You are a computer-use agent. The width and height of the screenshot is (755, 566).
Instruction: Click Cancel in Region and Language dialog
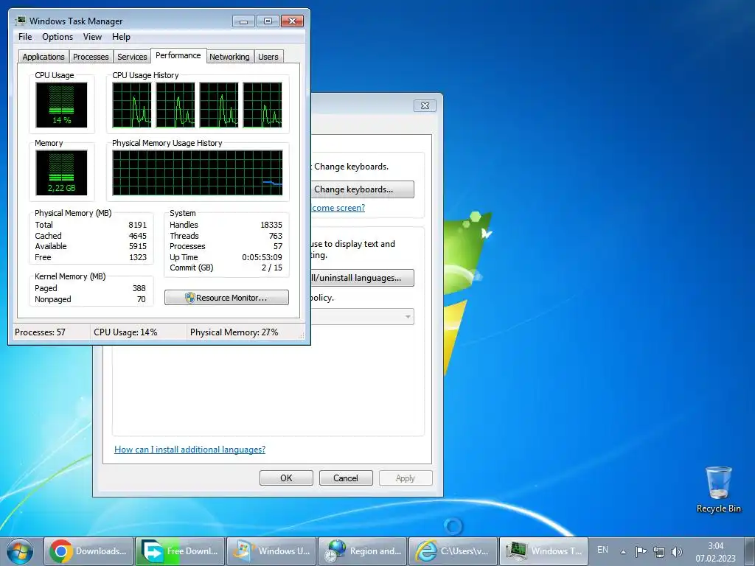346,478
